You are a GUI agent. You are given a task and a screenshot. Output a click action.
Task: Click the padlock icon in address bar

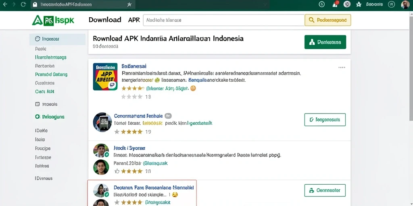[35, 4]
